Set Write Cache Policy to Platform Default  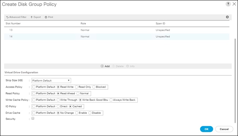[34, 100]
